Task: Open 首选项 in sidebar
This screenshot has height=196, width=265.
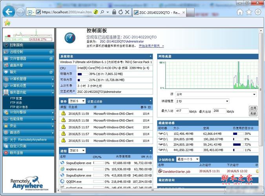Action: (x=28, y=132)
